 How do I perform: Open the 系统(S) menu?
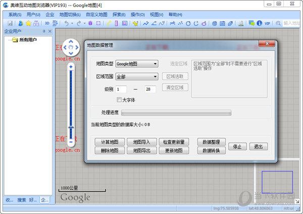tap(15, 15)
